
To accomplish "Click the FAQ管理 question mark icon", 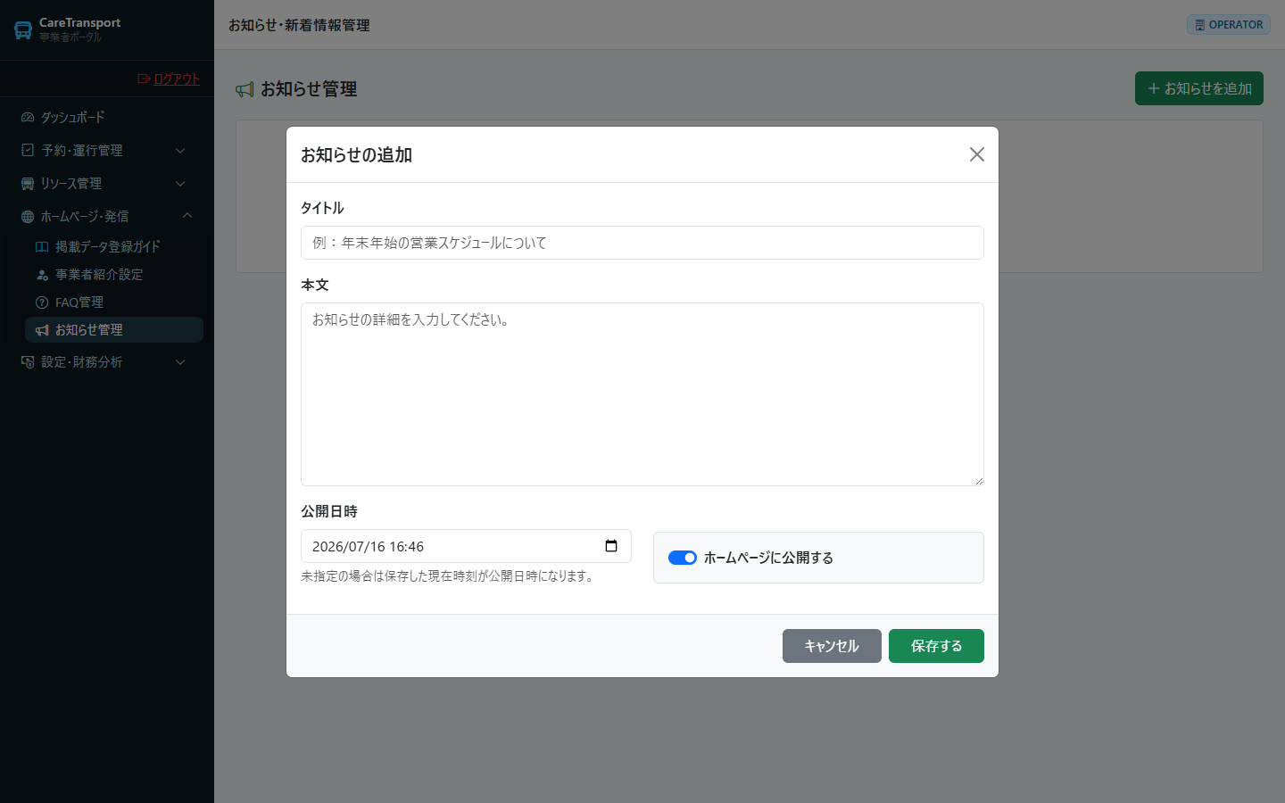I will [x=42, y=302].
